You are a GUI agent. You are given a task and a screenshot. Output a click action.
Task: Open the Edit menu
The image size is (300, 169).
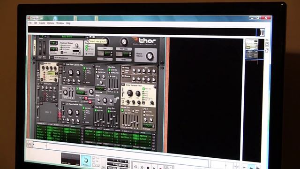pos(36,23)
